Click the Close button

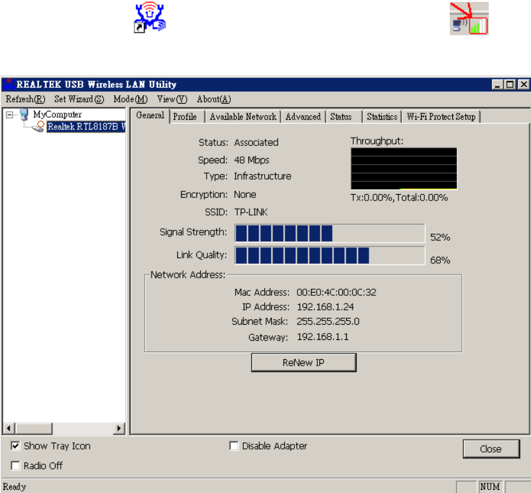click(491, 449)
